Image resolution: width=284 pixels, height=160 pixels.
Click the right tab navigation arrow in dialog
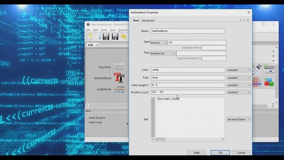[245, 20]
